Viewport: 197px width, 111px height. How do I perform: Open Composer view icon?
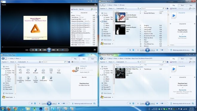coord(28,79)
